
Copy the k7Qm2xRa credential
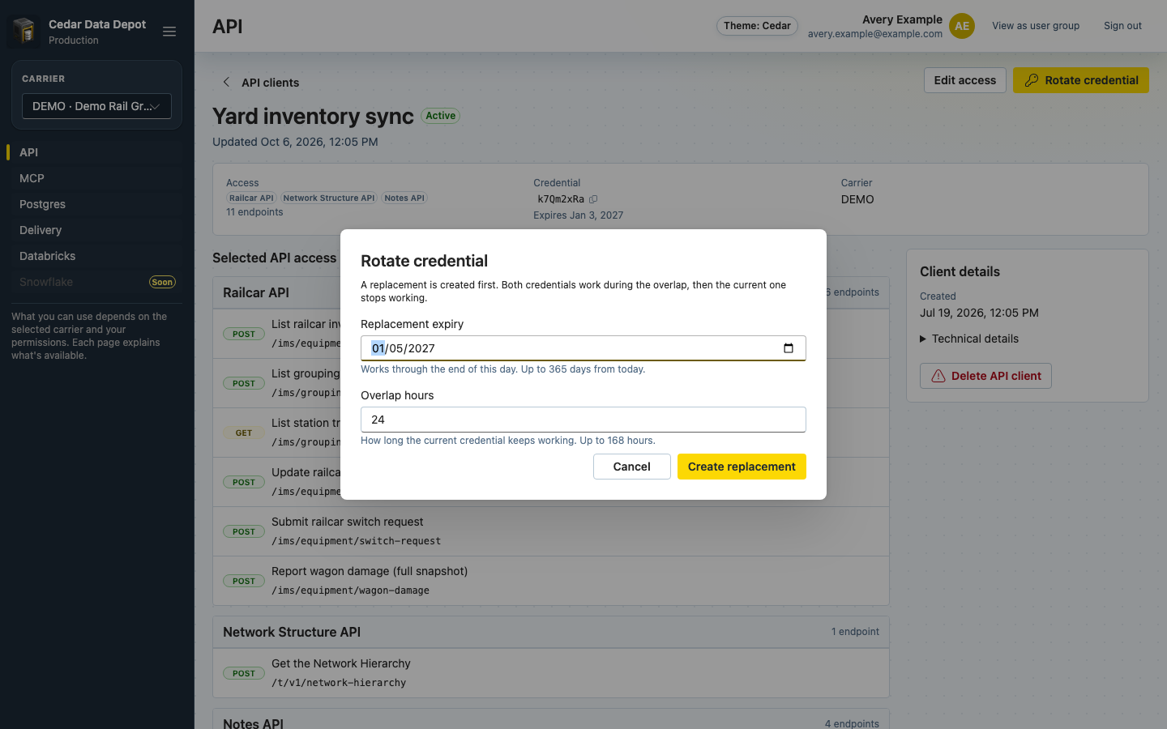(593, 199)
